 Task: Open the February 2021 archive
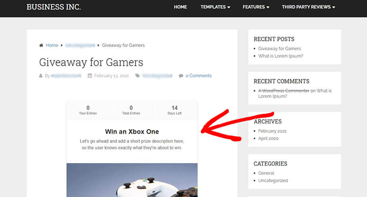coord(272,131)
